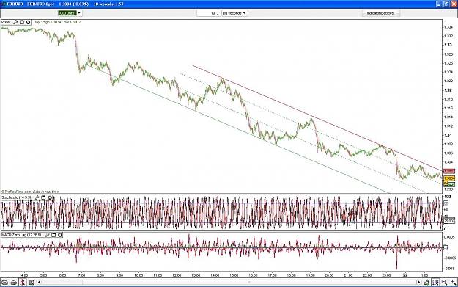
Task: Close the MACD Zero Lag panel
Action: [60, 235]
